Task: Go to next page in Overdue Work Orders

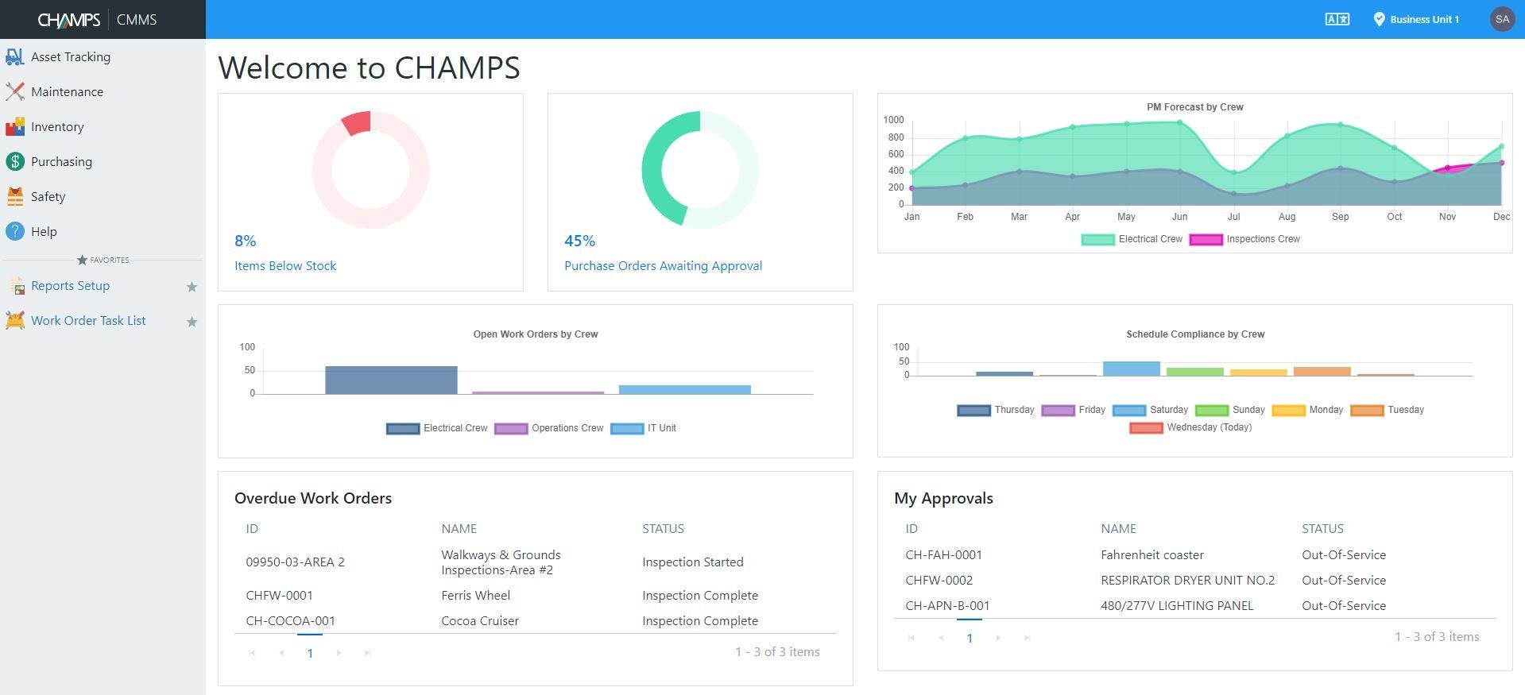Action: click(339, 653)
